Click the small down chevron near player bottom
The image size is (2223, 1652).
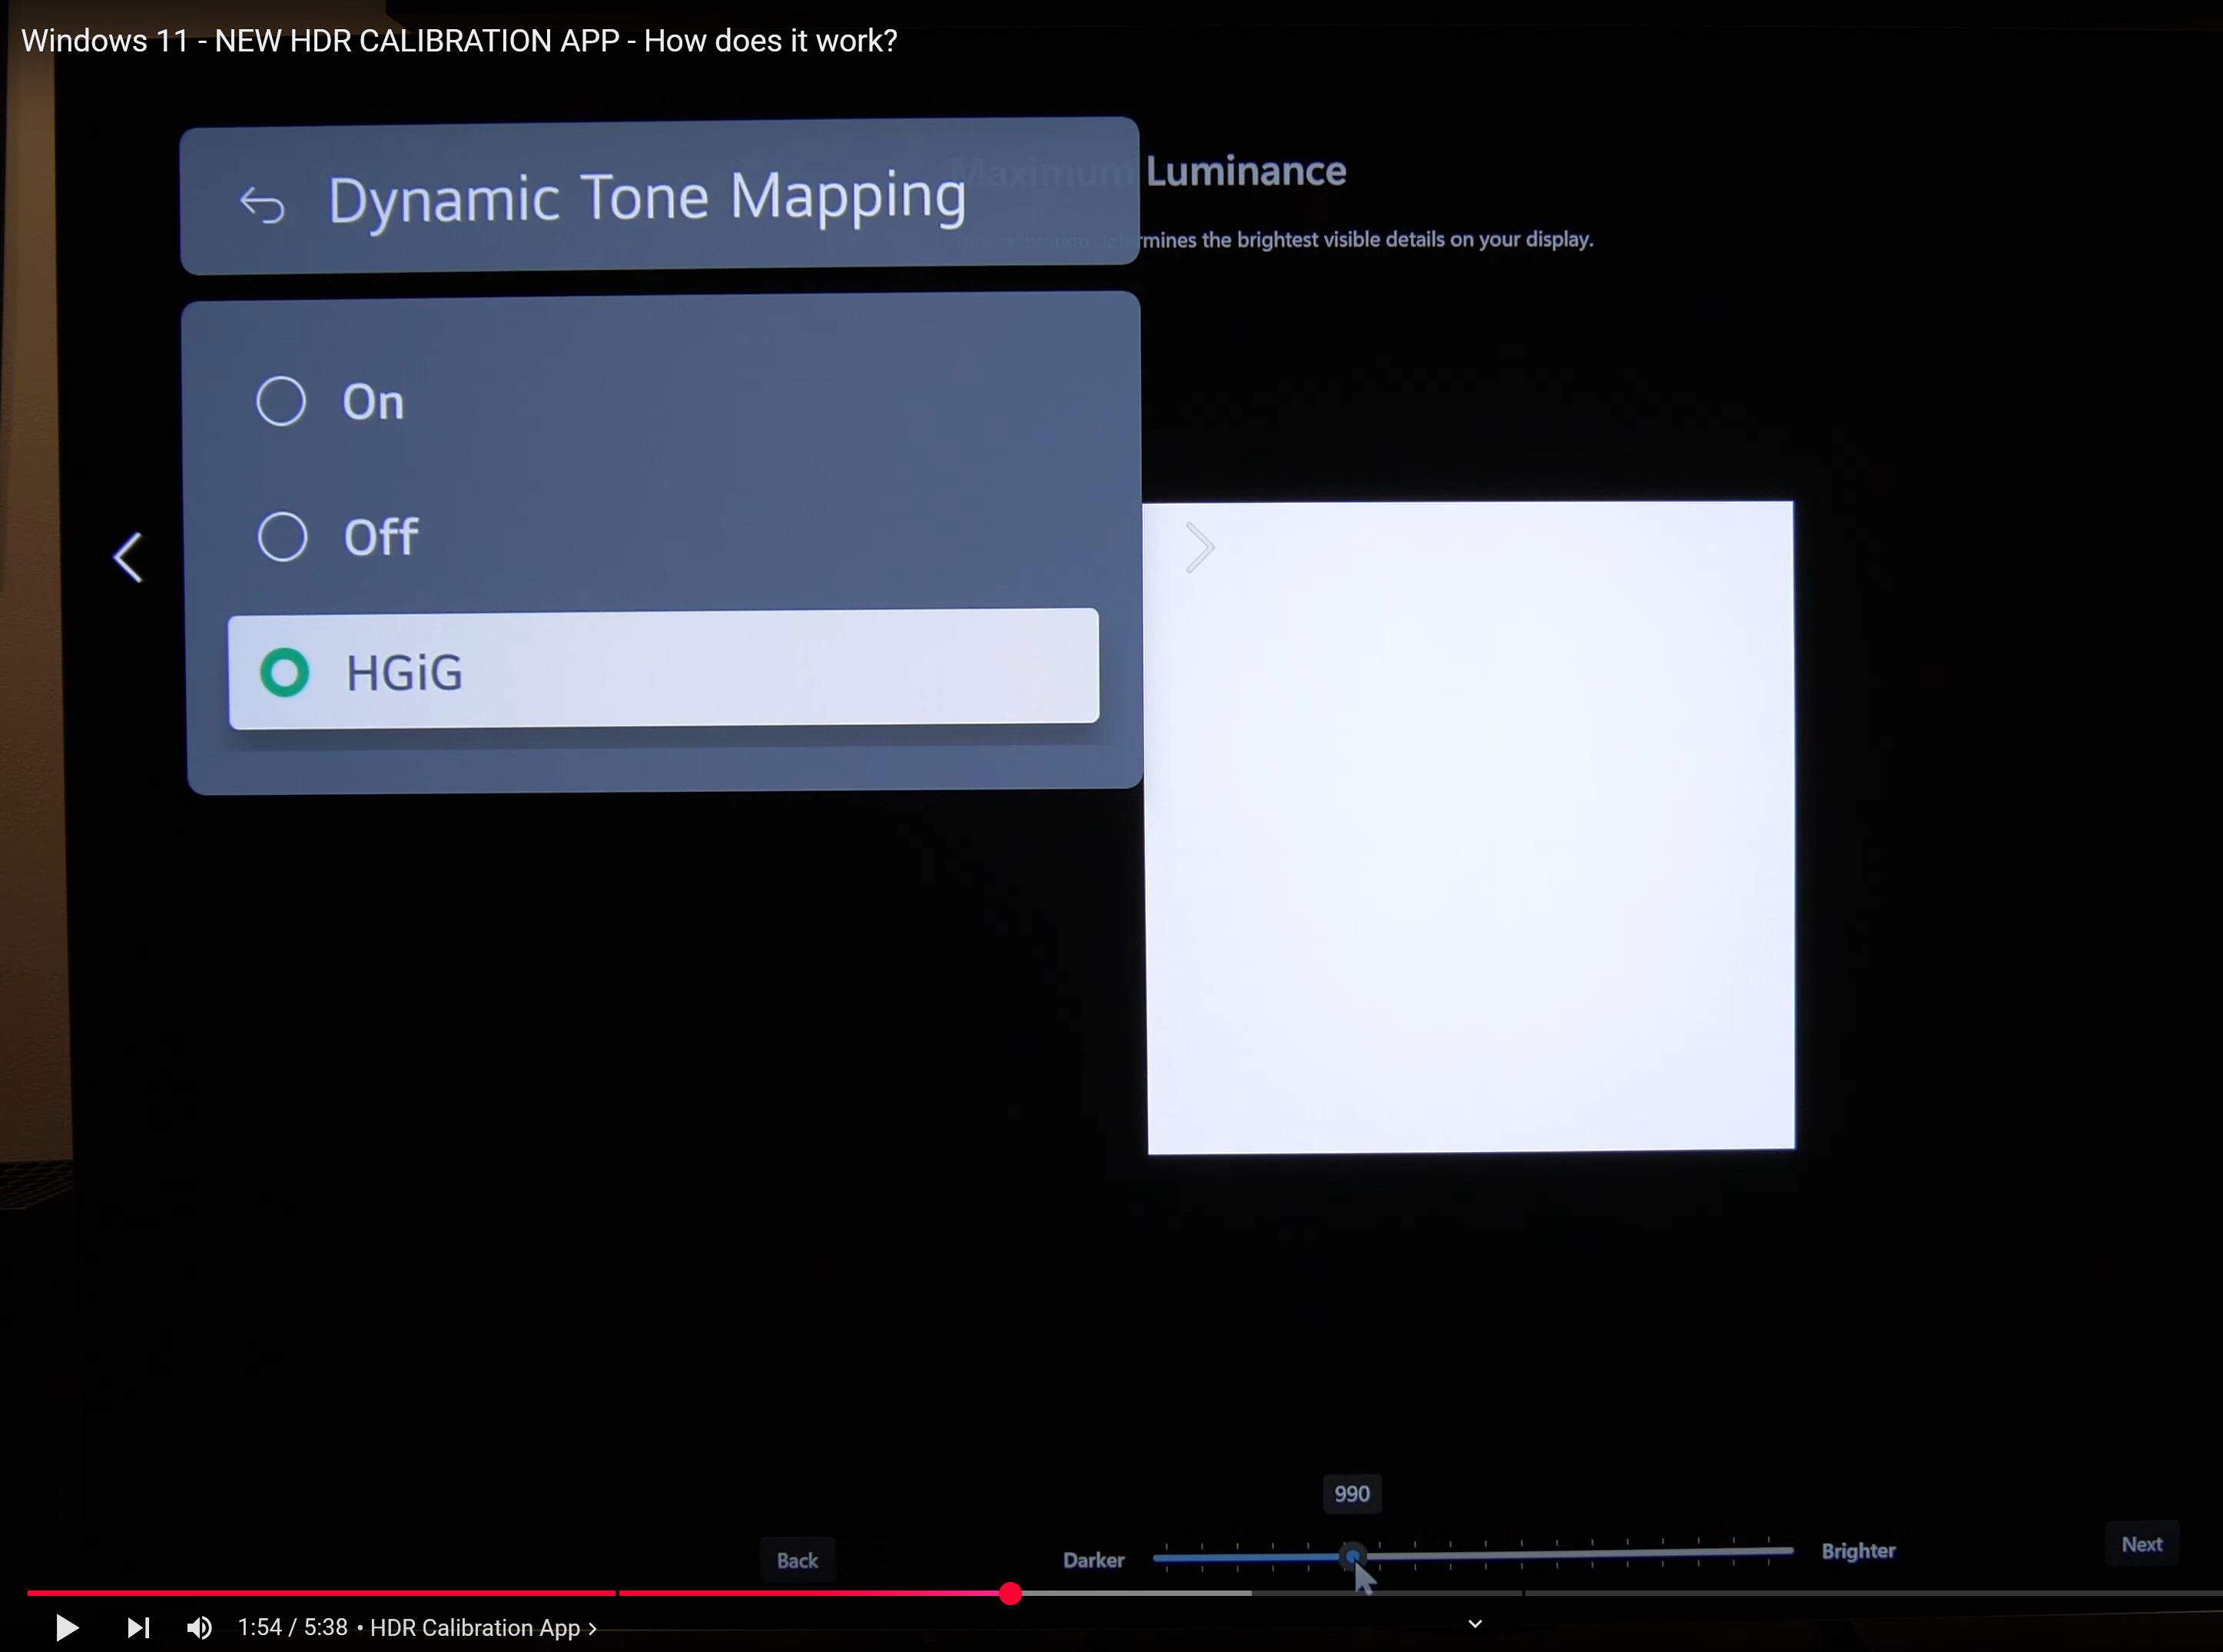(x=1475, y=1623)
